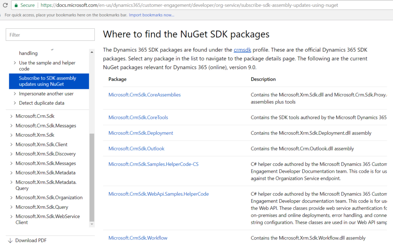Open the crmsdk profile link

coord(242,49)
